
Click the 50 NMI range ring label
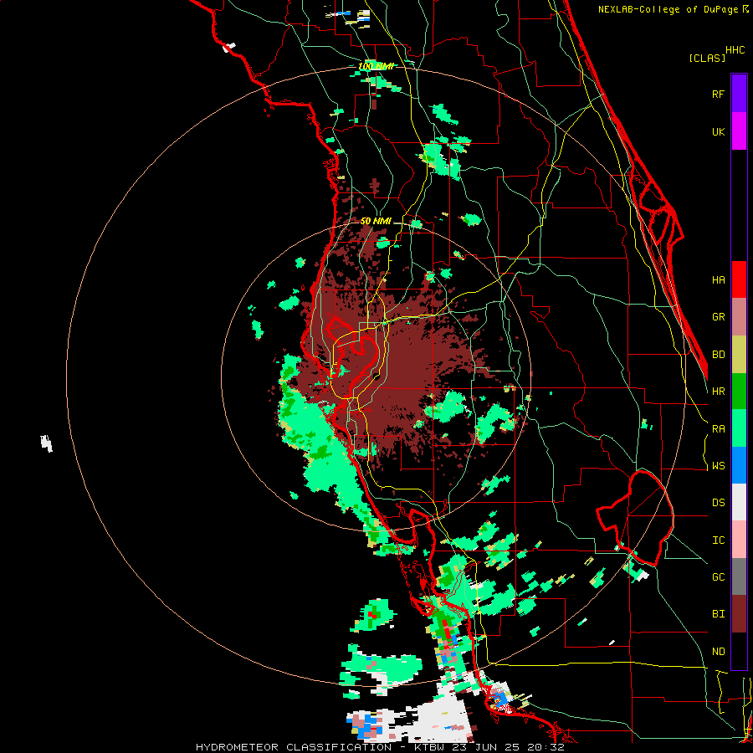coord(376,221)
